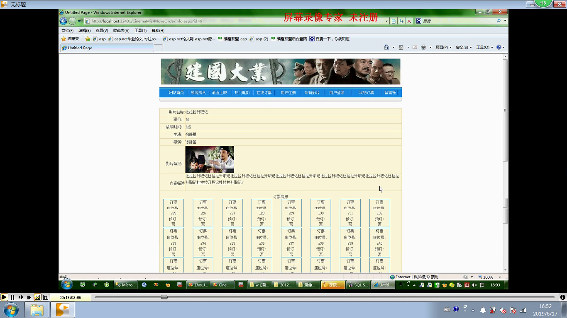Open the Favorites star button 收藏夹
The height and width of the screenshot is (318, 567).
coord(70,39)
